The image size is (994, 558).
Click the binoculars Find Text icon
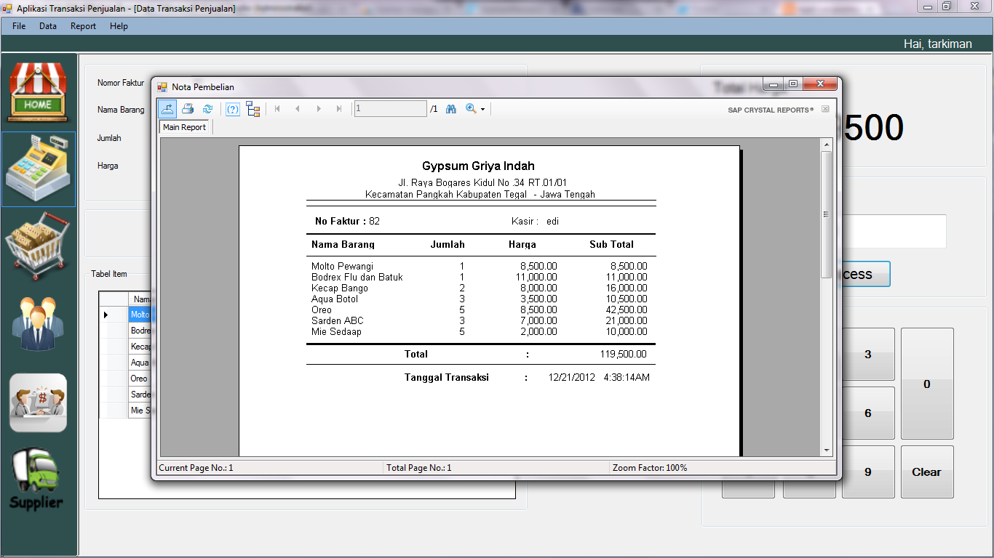click(451, 109)
